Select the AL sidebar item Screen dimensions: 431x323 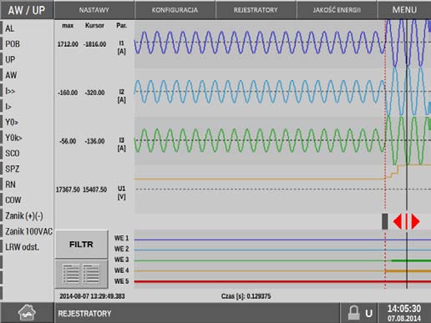tap(10, 28)
